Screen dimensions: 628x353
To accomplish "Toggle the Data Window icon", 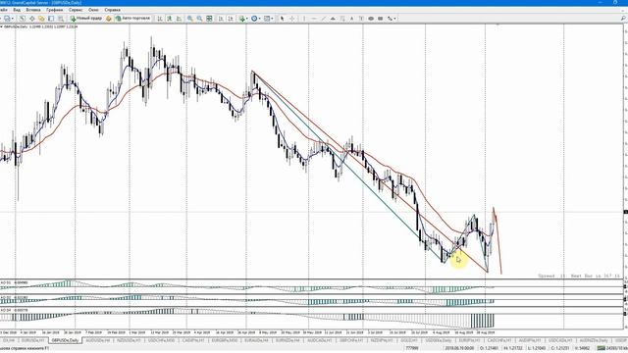I will 32,19.
